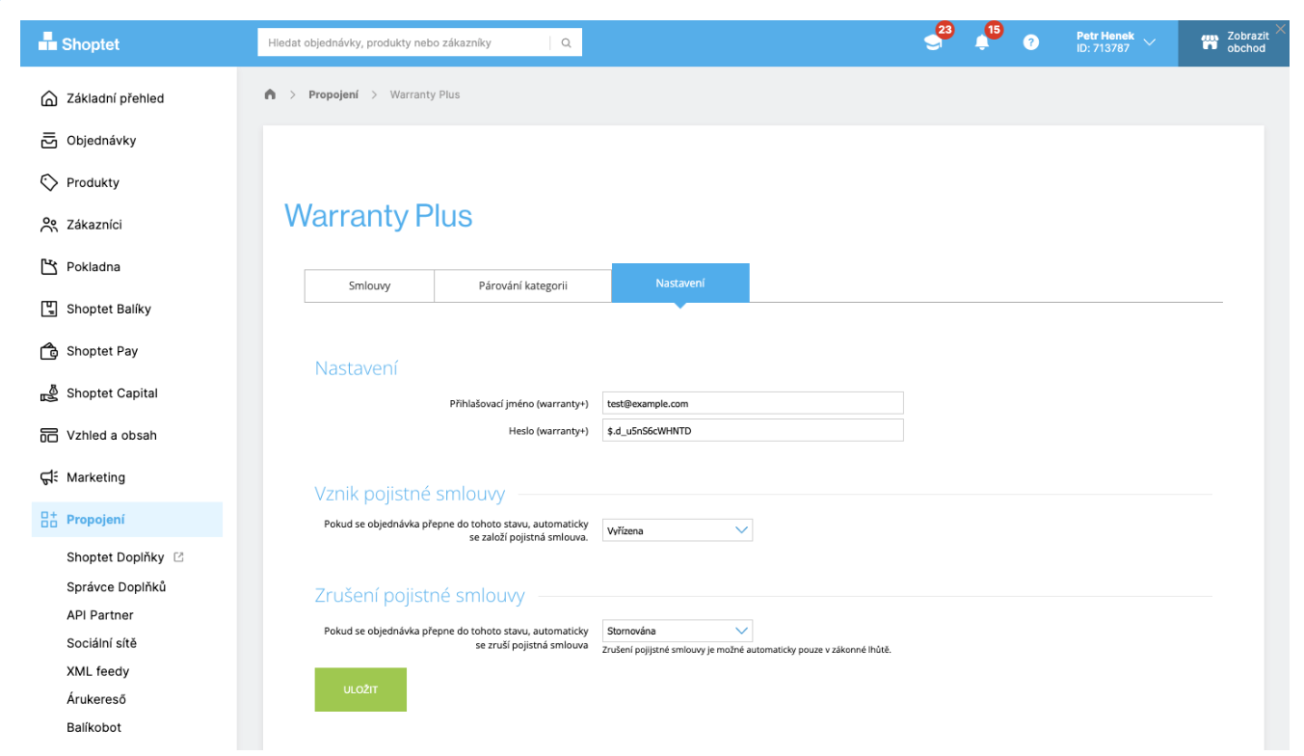
Task: Click the Vzhled a obsah layout icon
Action: pyautogui.click(x=49, y=436)
